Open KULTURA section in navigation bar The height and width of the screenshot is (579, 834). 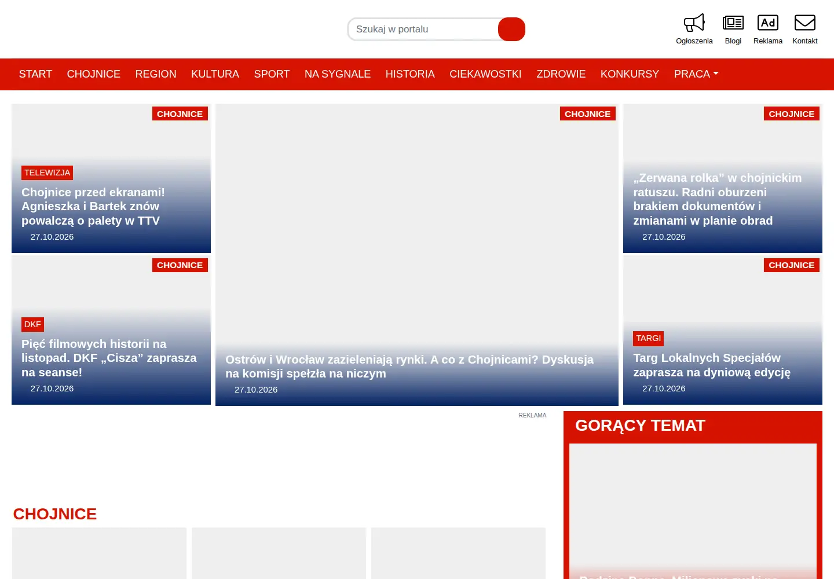click(x=215, y=74)
